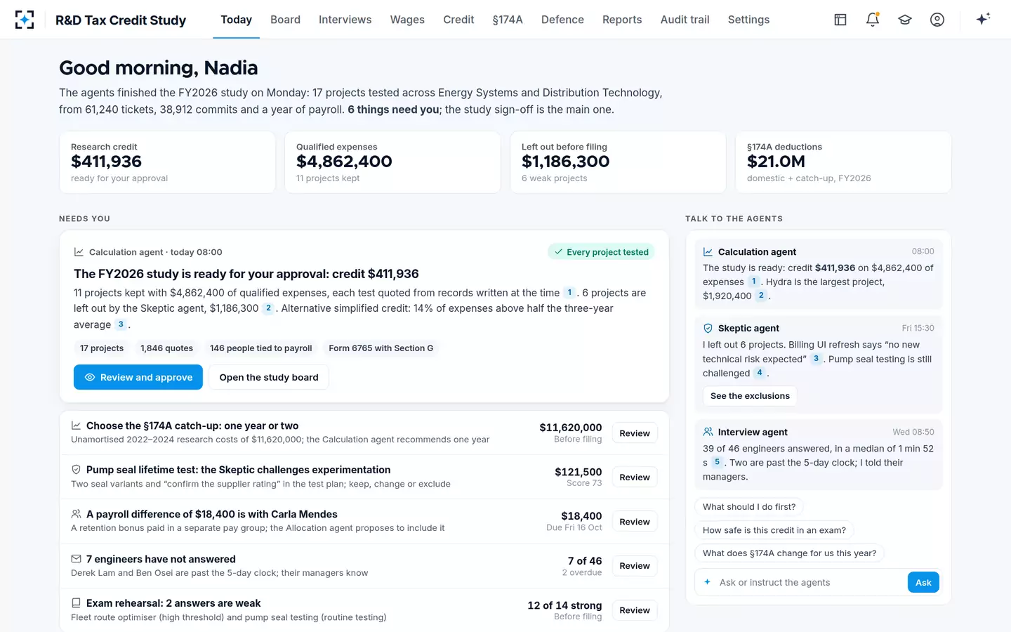
Task: Click the book icon on Exam rehearsal row
Action: 76,603
